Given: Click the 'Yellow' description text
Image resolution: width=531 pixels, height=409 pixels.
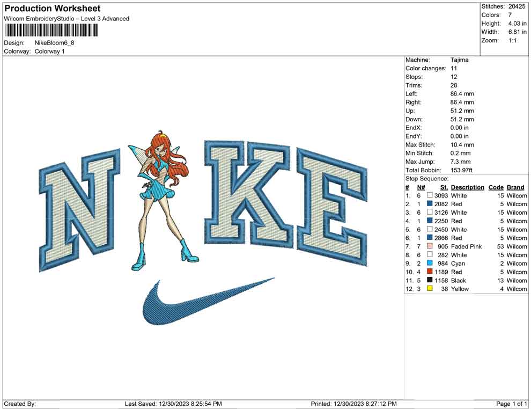Looking at the screenshot, I should coord(460,289).
